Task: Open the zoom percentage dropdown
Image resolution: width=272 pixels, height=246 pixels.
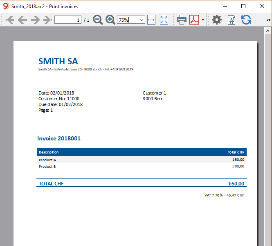Action: [142, 20]
